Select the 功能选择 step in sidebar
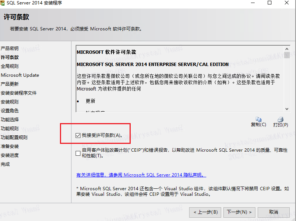The image size is (296, 221). point(9,119)
